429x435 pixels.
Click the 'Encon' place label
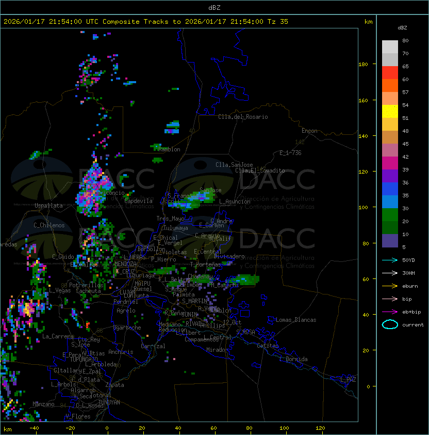309,131
